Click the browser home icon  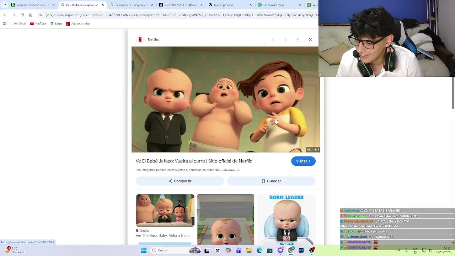pos(31,15)
